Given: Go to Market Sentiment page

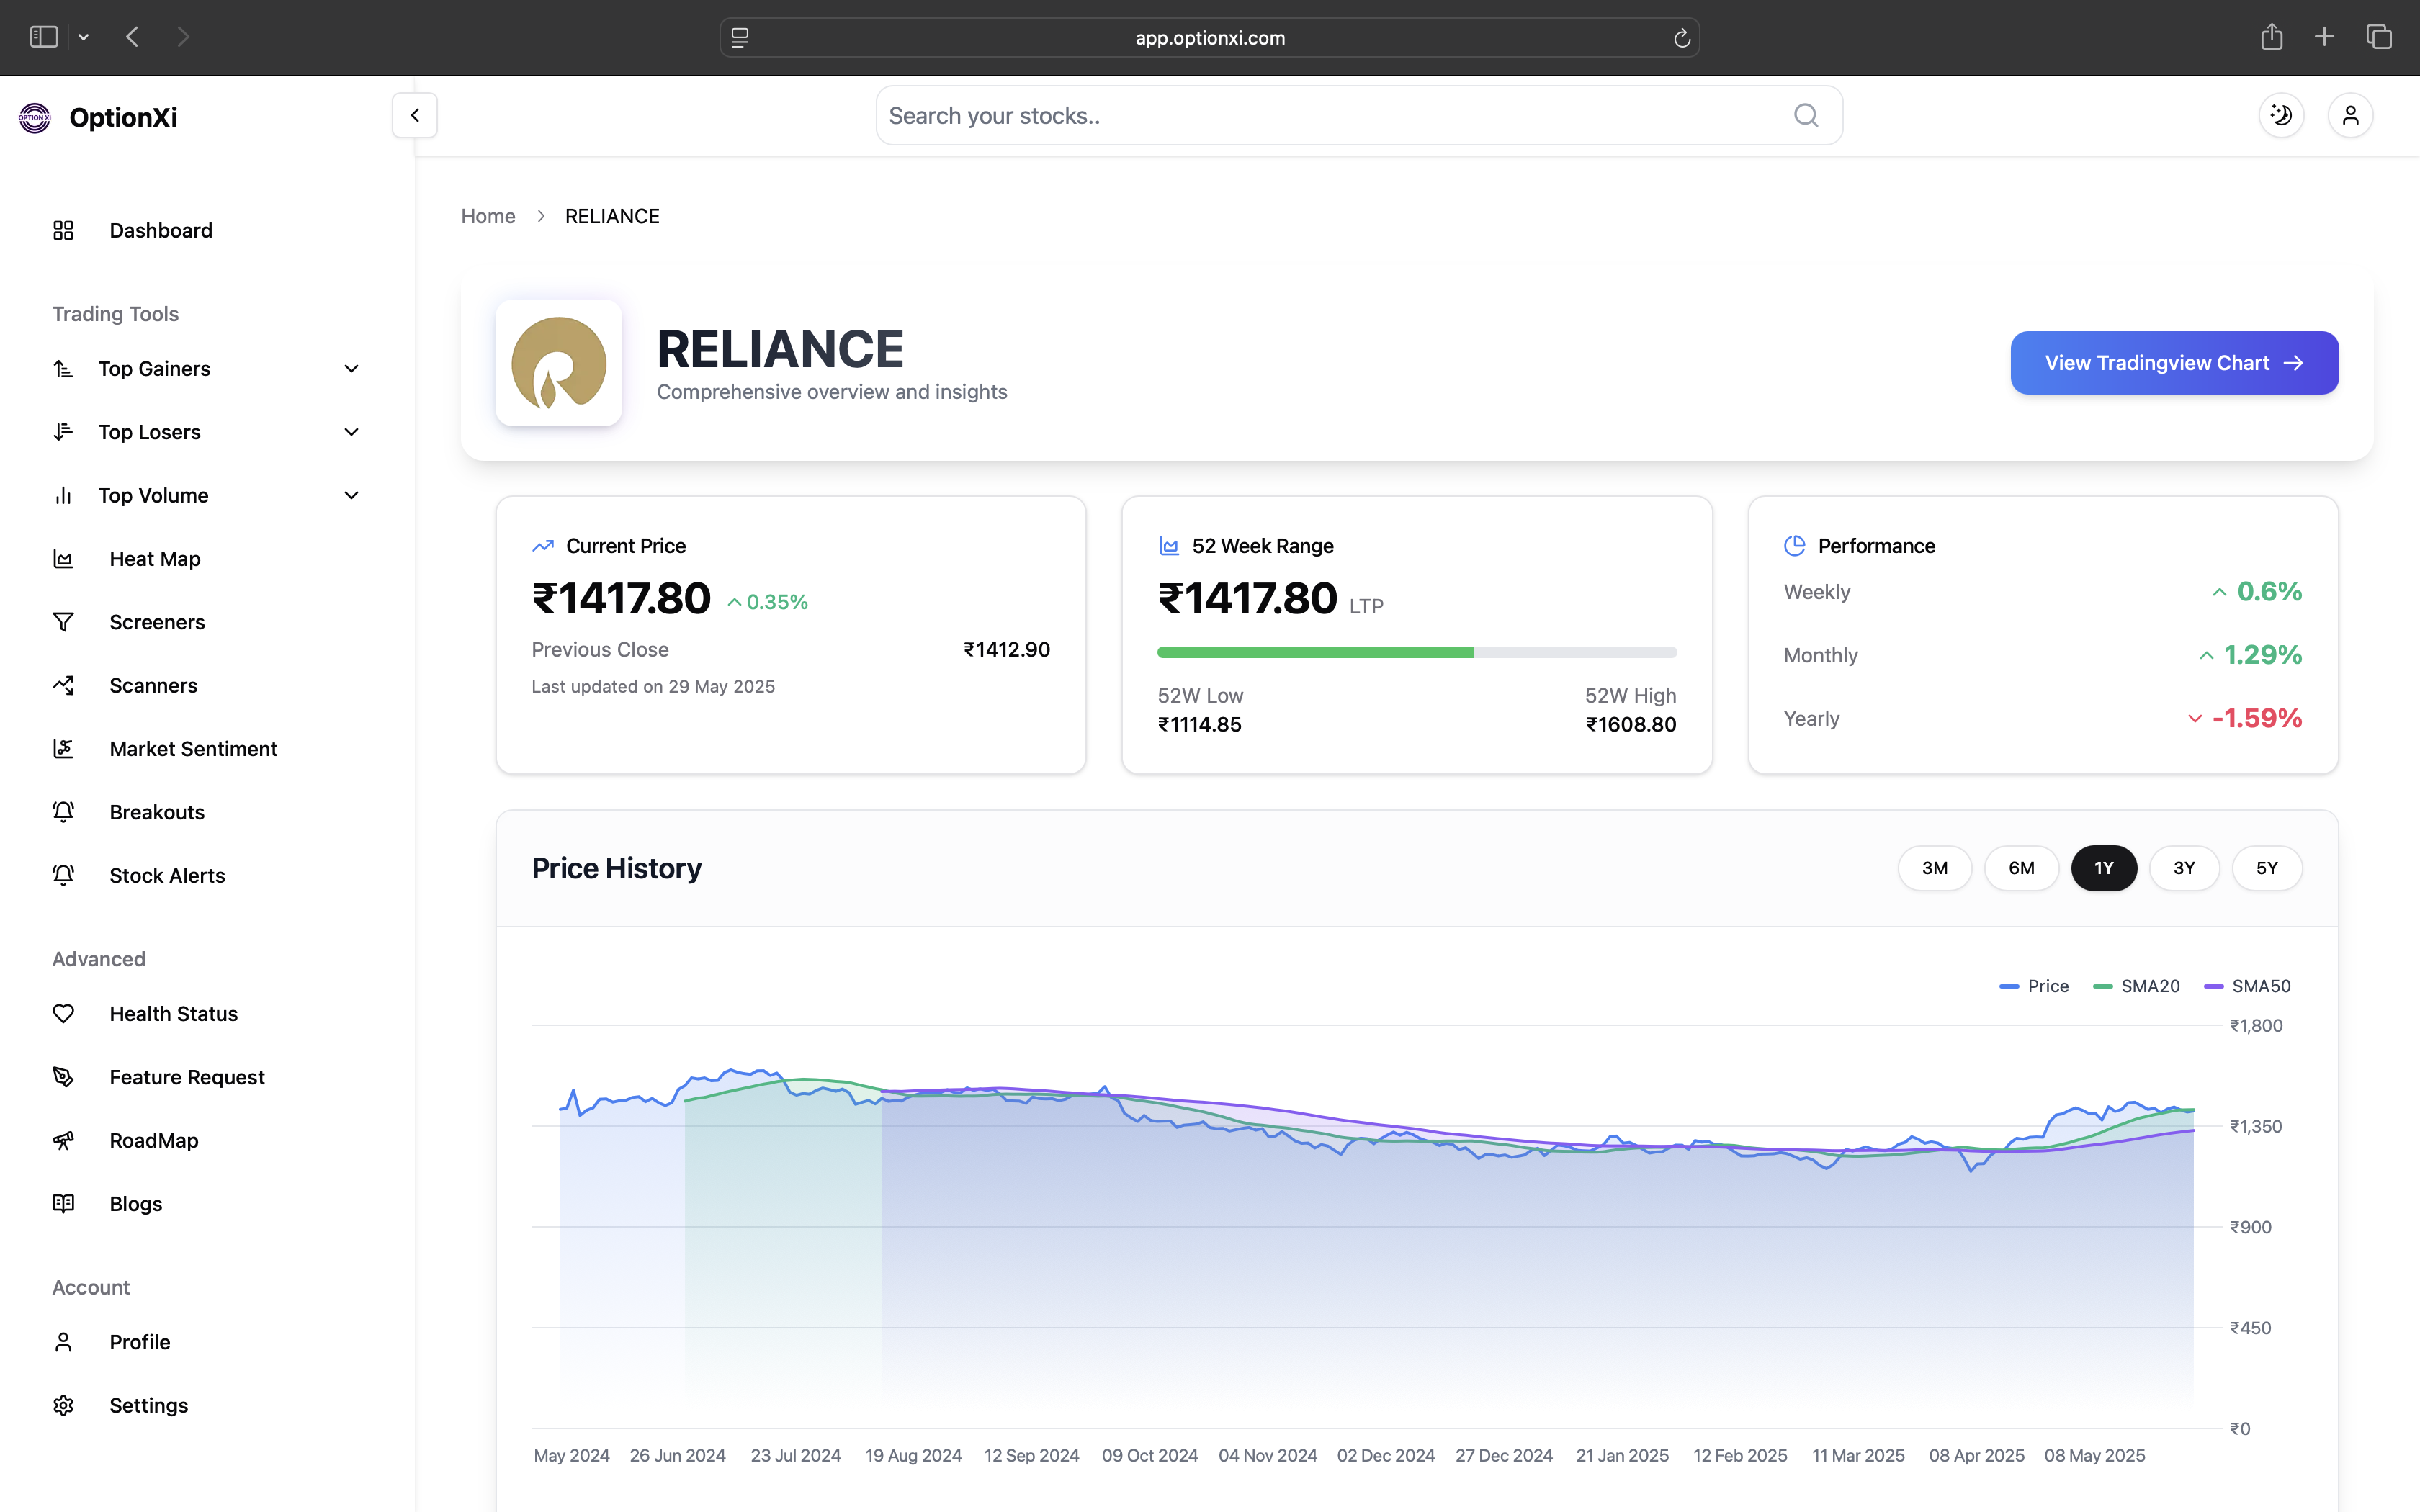Looking at the screenshot, I should pos(193,749).
